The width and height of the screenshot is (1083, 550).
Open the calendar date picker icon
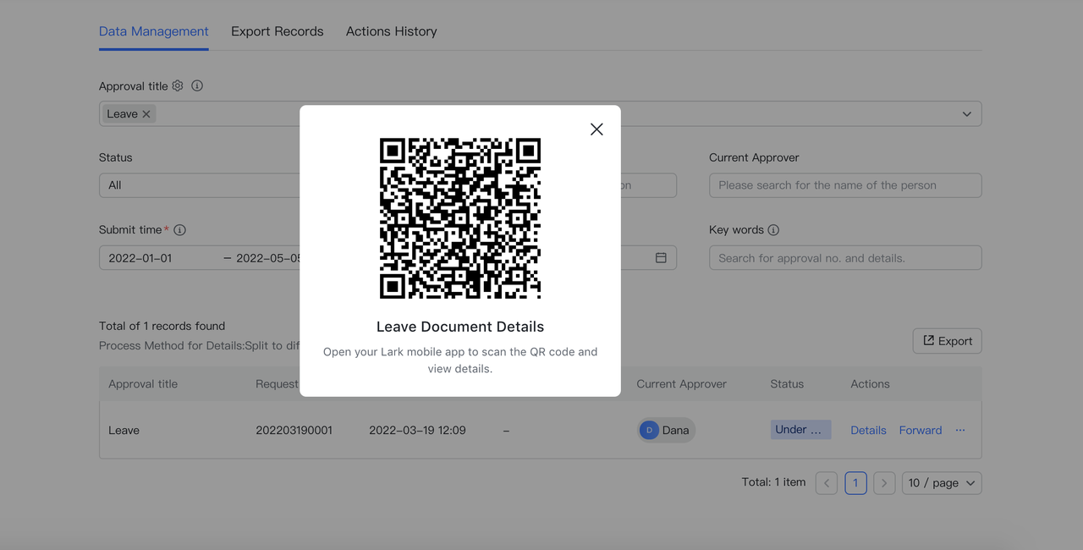[x=661, y=258]
